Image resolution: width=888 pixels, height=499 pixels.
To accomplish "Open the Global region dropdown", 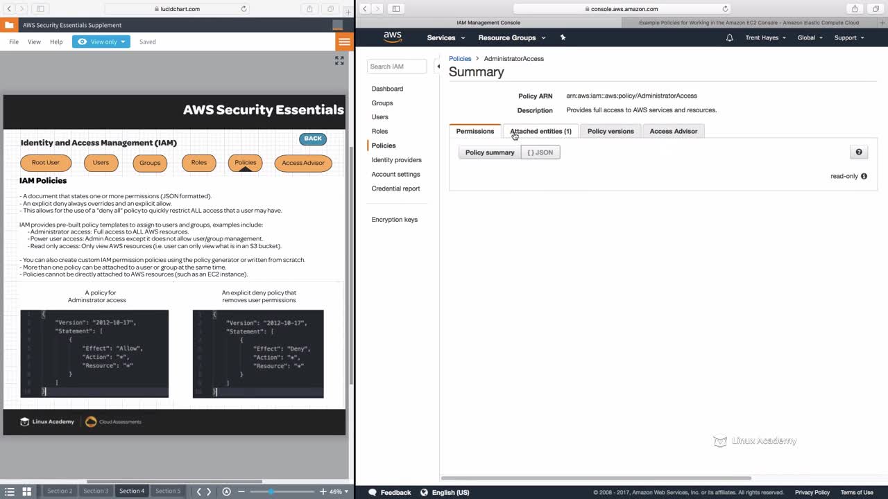I will click(x=810, y=37).
